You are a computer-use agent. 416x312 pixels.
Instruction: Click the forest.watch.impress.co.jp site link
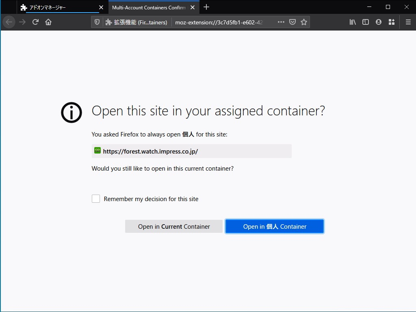[x=150, y=151]
